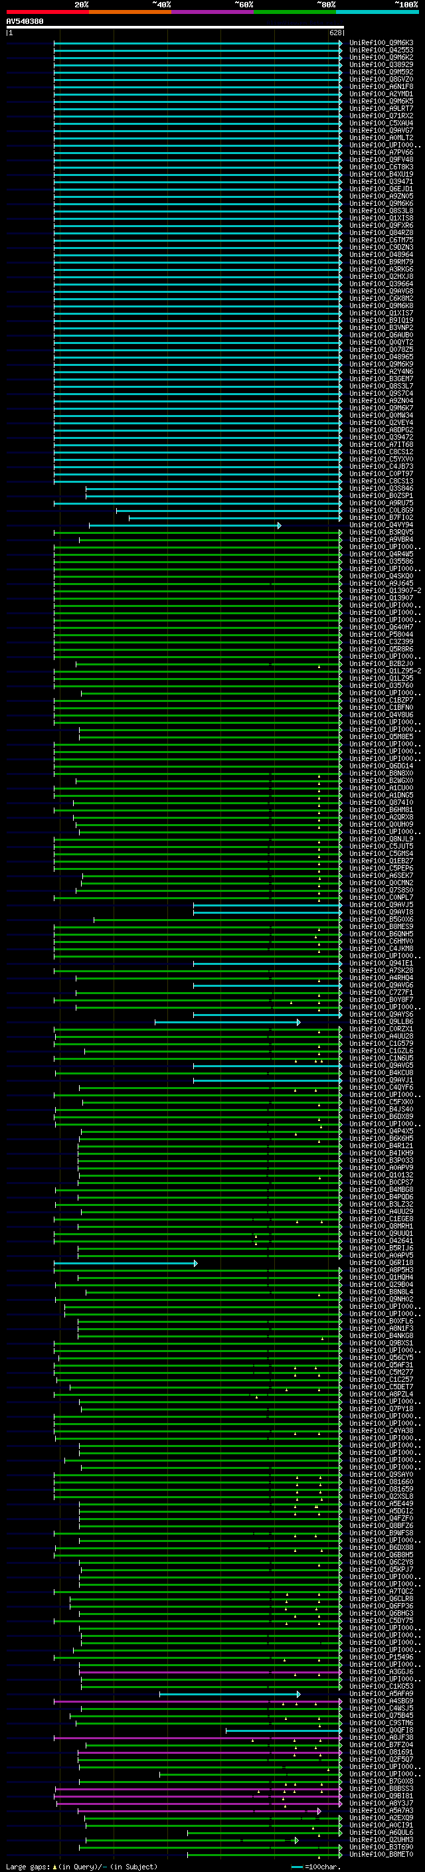Viewport: 425px width, 1872px height.
Task: Click the red 20% identity legend segment
Action: pos(47,12)
